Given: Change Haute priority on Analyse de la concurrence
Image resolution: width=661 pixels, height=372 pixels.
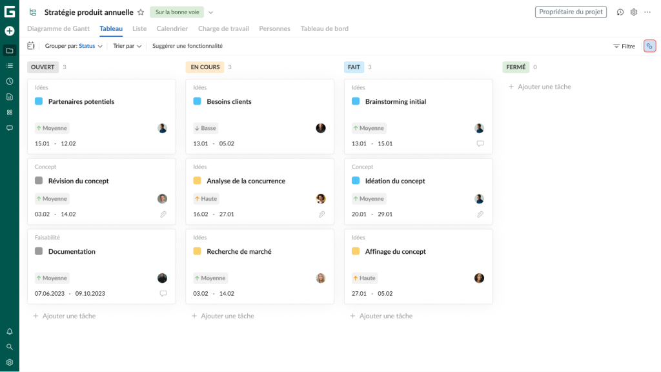Looking at the screenshot, I should tap(206, 199).
